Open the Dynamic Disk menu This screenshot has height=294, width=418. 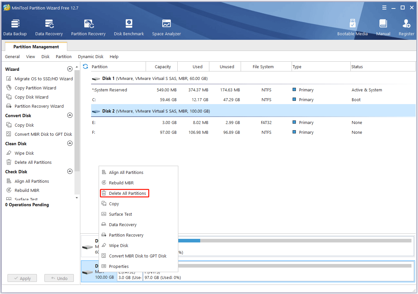[x=91, y=56]
